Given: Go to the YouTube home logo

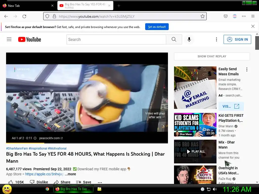Looking at the screenshot, I should [x=30, y=39].
